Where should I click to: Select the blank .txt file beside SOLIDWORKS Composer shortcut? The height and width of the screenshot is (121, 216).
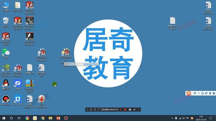coord(30,69)
